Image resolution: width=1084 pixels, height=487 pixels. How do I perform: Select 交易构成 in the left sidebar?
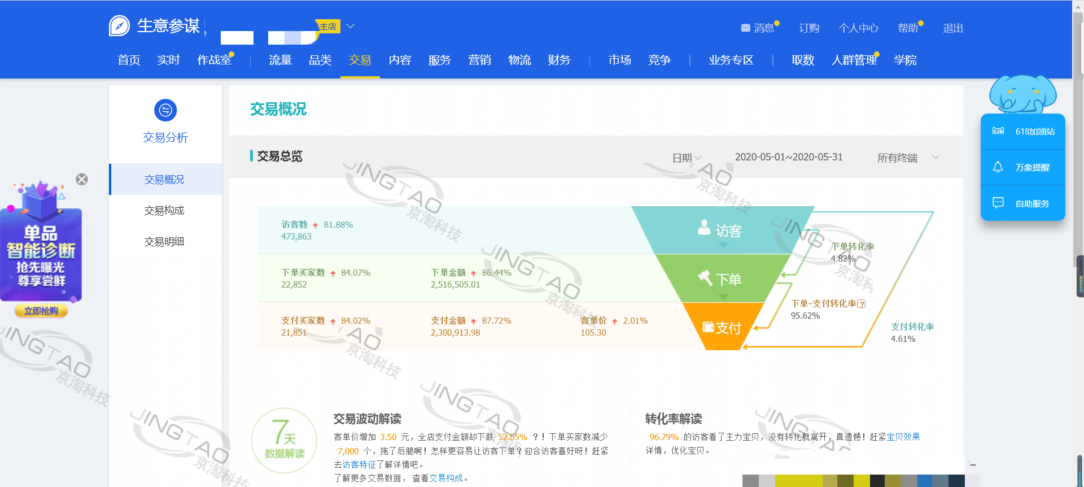[x=164, y=211]
